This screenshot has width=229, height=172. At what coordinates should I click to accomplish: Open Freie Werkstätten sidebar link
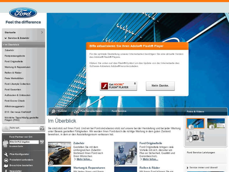(14, 78)
